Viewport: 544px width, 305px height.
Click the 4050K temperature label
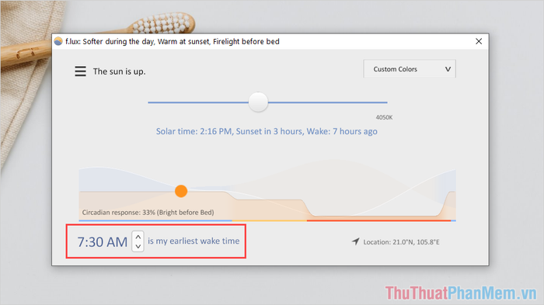pos(384,117)
